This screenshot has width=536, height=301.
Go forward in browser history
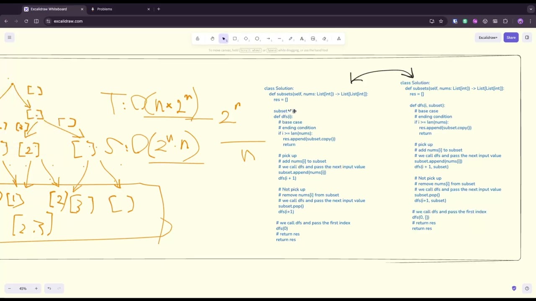pyautogui.click(x=16, y=21)
